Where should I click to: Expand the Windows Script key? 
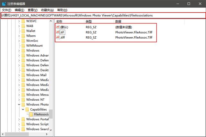click(19, 124)
